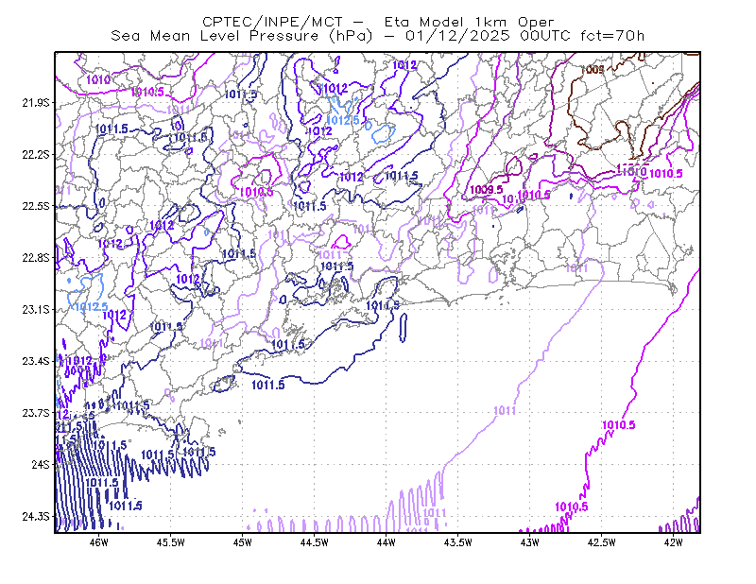Viewport: 756px width, 584px height.
Task: Click the 46W longitude axis label
Action: (x=99, y=542)
